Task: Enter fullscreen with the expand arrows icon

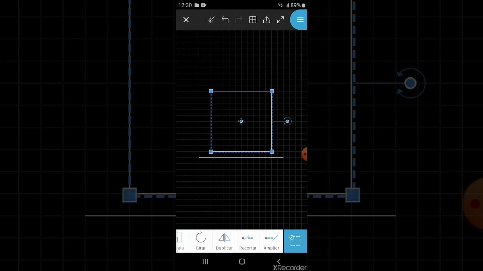Action: (280, 20)
